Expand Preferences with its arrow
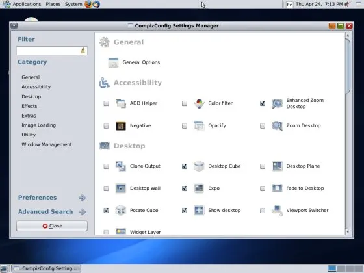Viewport: 364px width, 273px height. coord(82,198)
